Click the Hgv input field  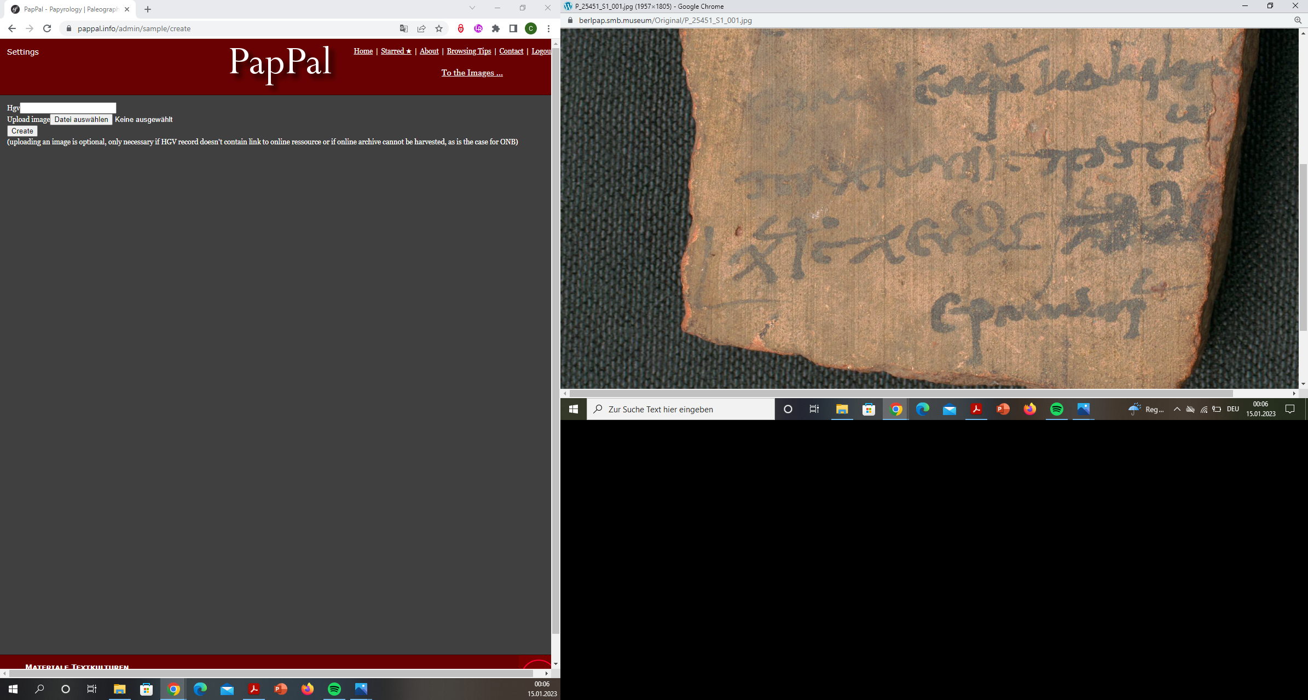68,108
